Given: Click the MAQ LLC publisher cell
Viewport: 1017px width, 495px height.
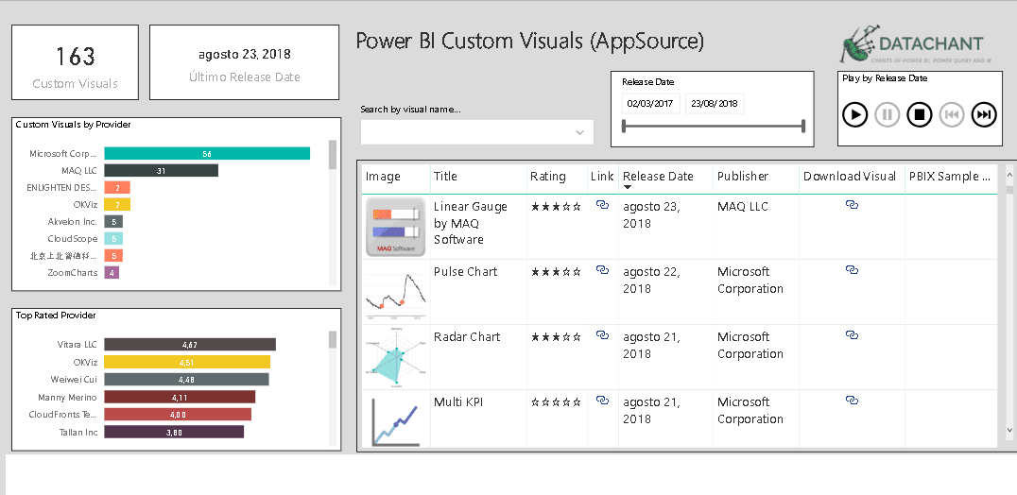Looking at the screenshot, I should [743, 207].
